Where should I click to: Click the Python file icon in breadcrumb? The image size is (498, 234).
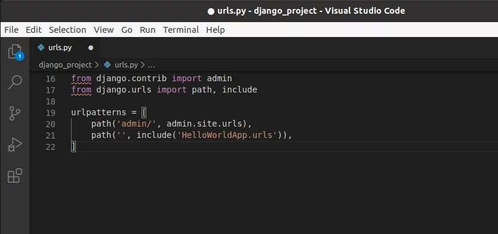pos(107,65)
